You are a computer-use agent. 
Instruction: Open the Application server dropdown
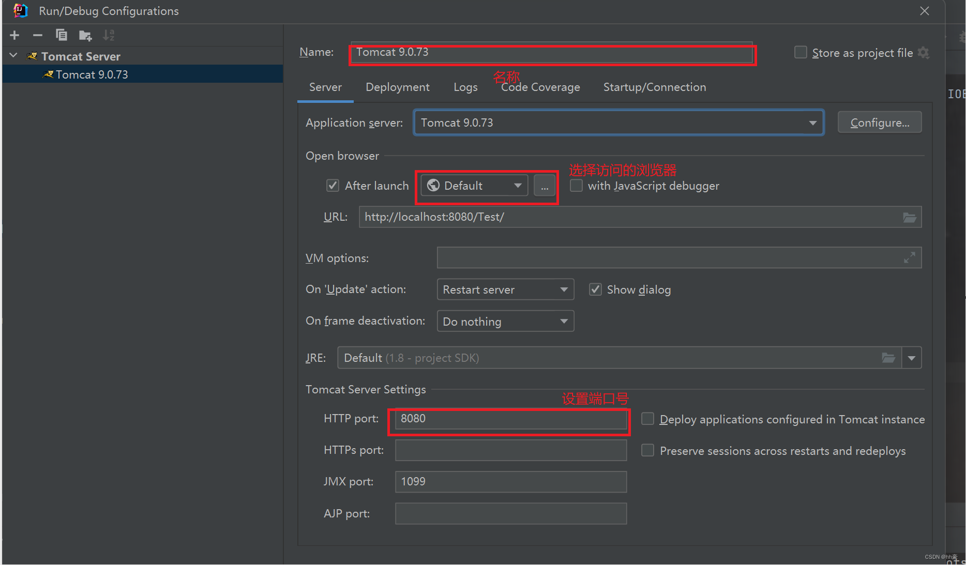tap(618, 123)
